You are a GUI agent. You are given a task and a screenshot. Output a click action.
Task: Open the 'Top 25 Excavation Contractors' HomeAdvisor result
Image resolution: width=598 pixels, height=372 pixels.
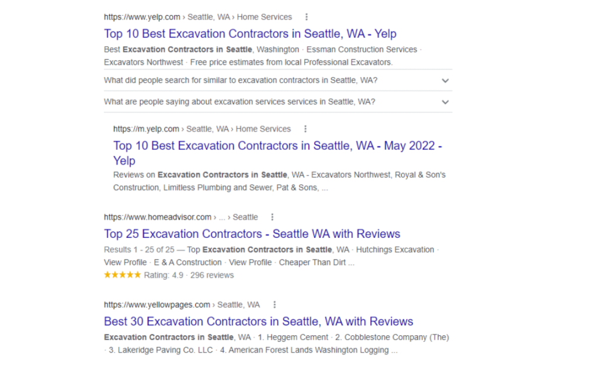coord(252,233)
